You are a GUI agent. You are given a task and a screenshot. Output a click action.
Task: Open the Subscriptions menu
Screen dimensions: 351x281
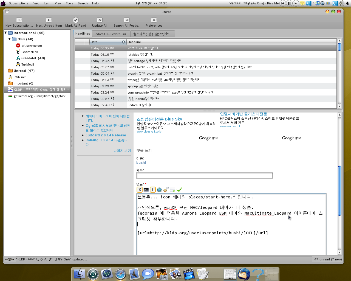click(18, 3)
